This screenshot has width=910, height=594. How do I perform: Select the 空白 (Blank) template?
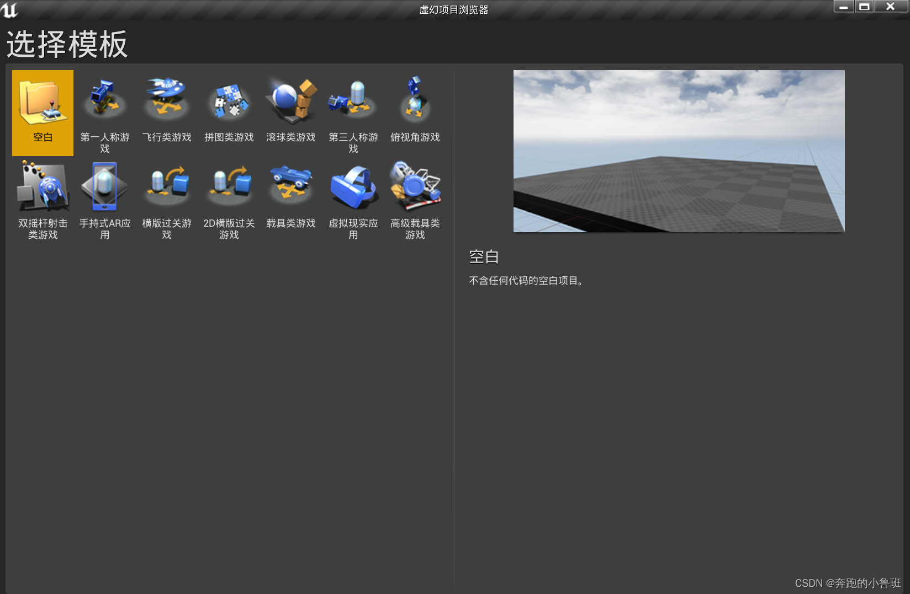(43, 113)
